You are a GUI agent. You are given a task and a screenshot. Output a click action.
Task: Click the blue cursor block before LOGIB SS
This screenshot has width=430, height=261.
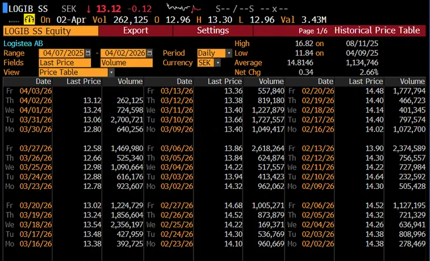5,8
